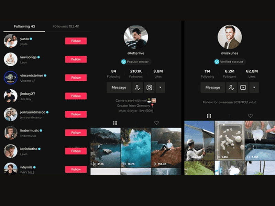Switch to the Following 43 tab

[24, 26]
